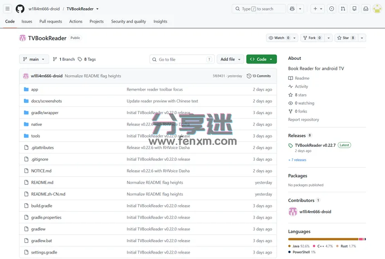Viewport: 385px width, 259px height.
Task: Open the 8 Tags link
Action: pos(87,59)
